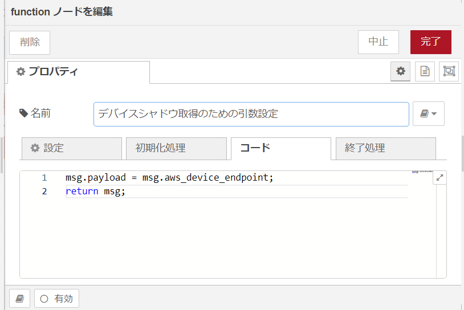Open node description document icon
The image size is (464, 310).
[425, 71]
